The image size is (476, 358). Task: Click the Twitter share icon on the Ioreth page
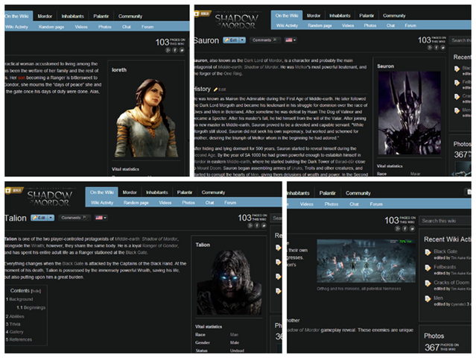[182, 50]
